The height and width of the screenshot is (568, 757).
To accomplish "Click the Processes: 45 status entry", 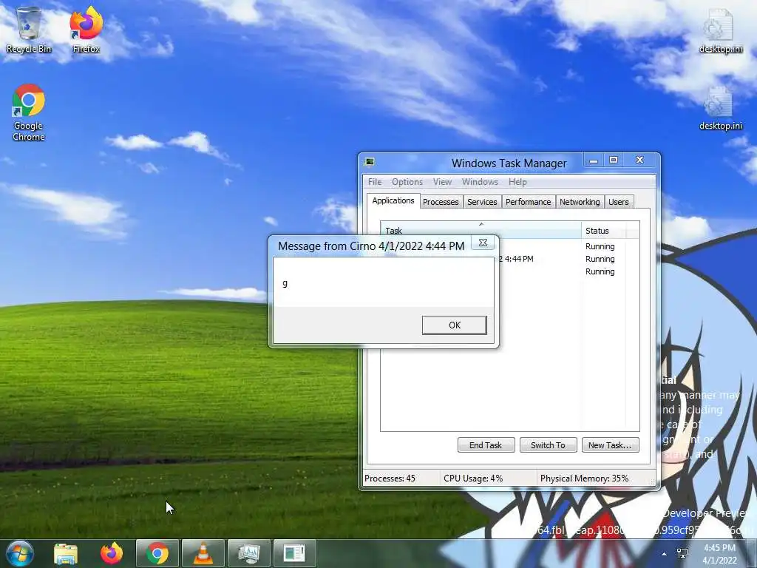I will [390, 479].
